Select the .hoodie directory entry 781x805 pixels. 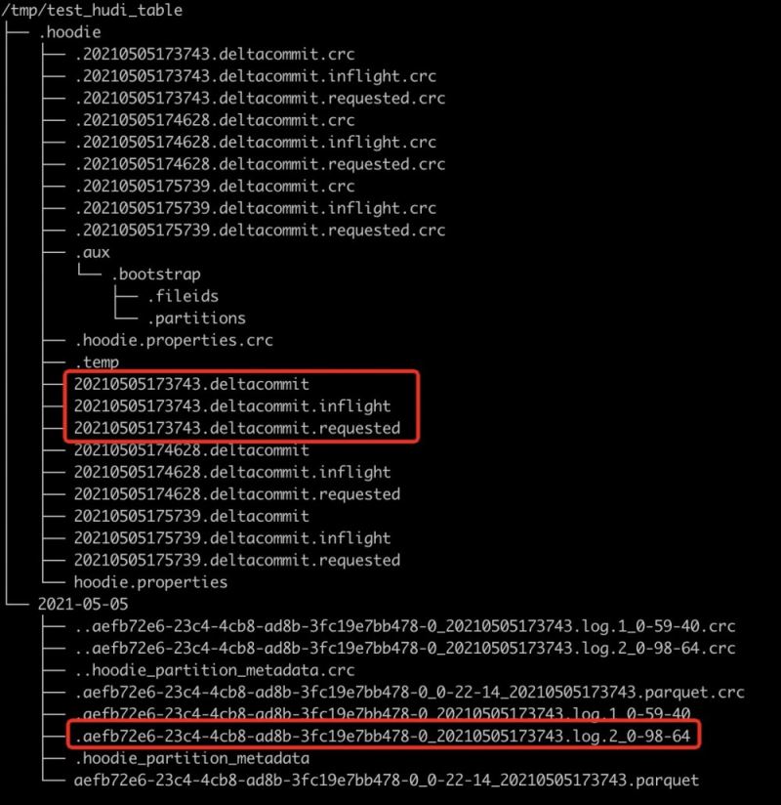[69, 32]
